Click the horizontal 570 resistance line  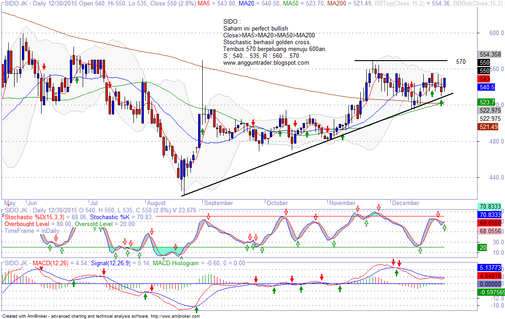pyautogui.click(x=400, y=61)
